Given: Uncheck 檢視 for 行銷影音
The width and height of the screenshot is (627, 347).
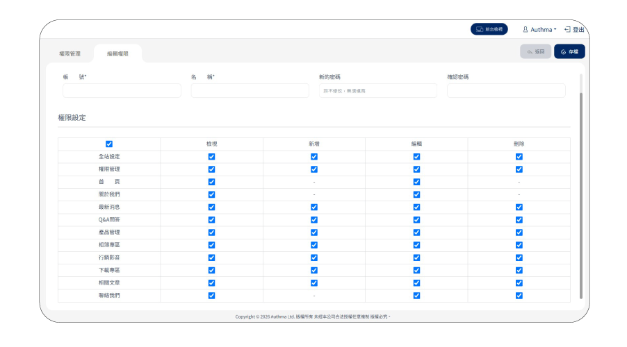Looking at the screenshot, I should point(211,257).
